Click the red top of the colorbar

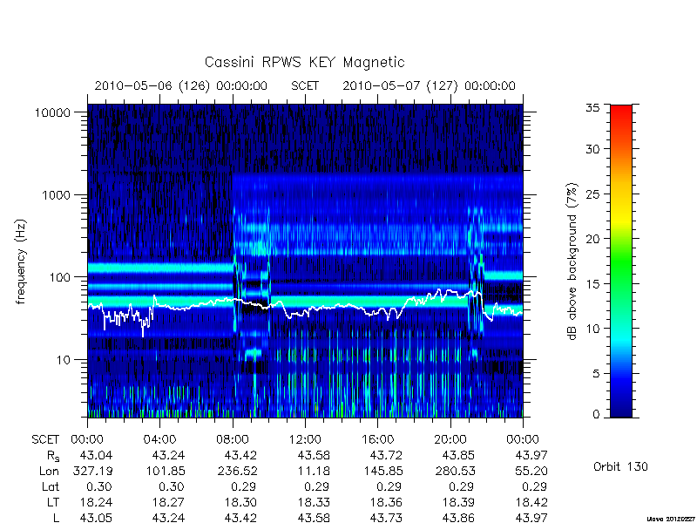621,112
